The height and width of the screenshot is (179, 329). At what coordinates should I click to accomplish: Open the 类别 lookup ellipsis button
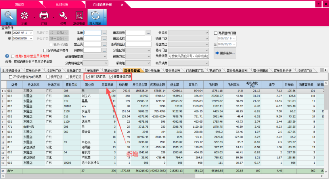click(104, 39)
